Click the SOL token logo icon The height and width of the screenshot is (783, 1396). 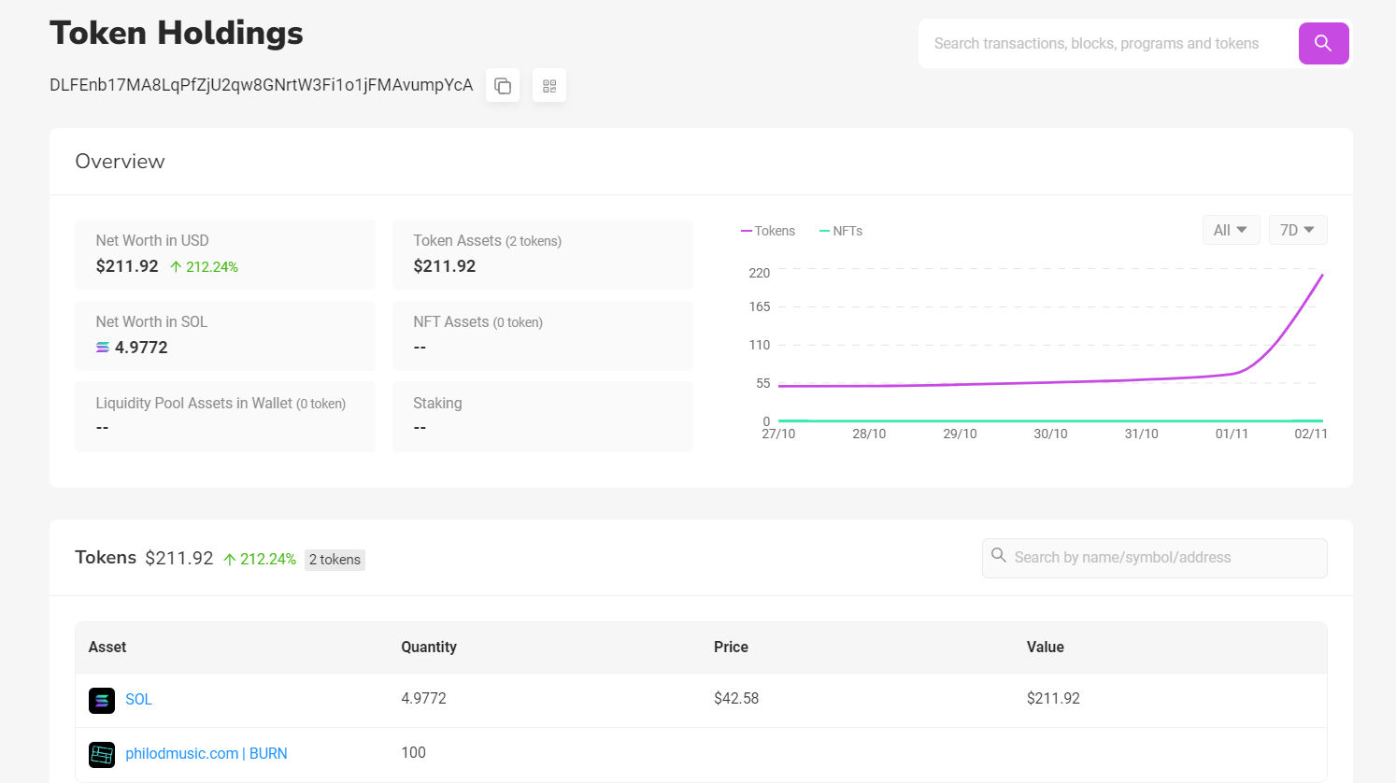(x=102, y=700)
